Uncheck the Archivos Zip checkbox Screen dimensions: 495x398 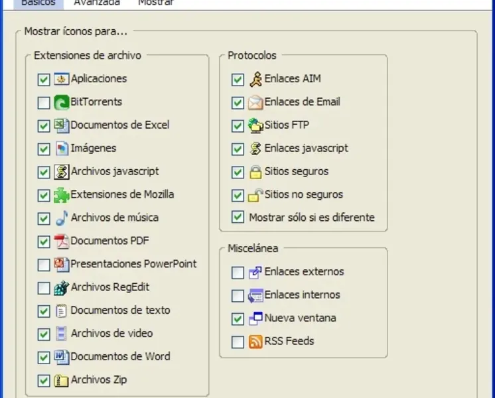(x=44, y=381)
